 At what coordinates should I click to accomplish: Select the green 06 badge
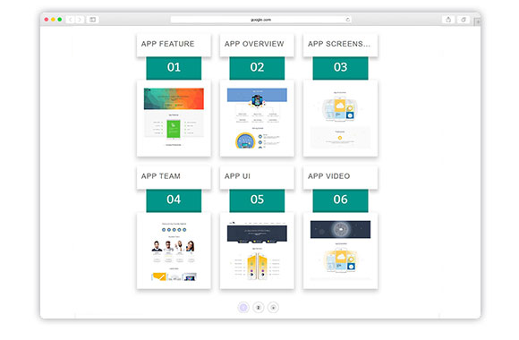pyautogui.click(x=340, y=200)
